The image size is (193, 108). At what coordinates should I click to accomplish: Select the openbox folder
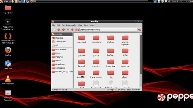pos(125,63)
